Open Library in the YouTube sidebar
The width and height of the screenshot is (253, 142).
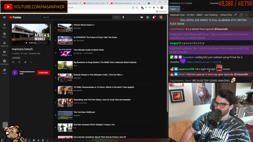click(4, 71)
